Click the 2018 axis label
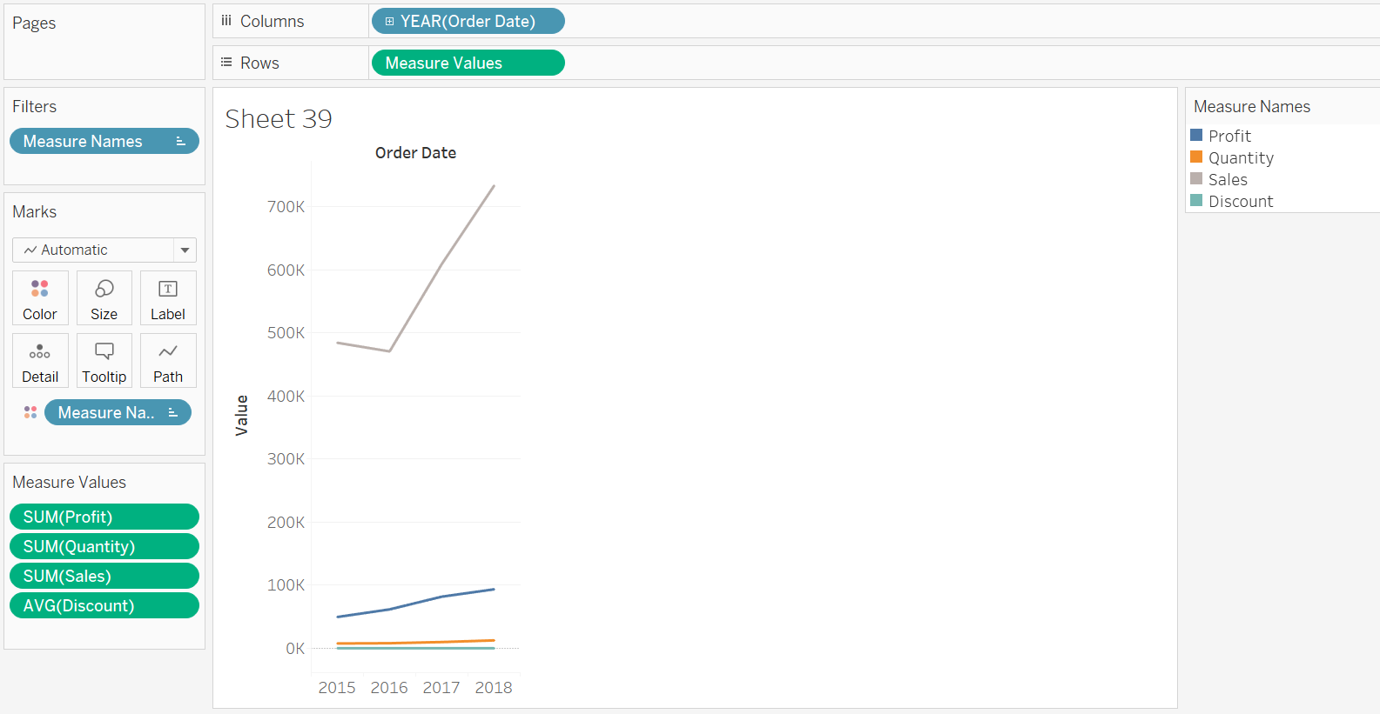The height and width of the screenshot is (714, 1380). pyautogui.click(x=494, y=687)
